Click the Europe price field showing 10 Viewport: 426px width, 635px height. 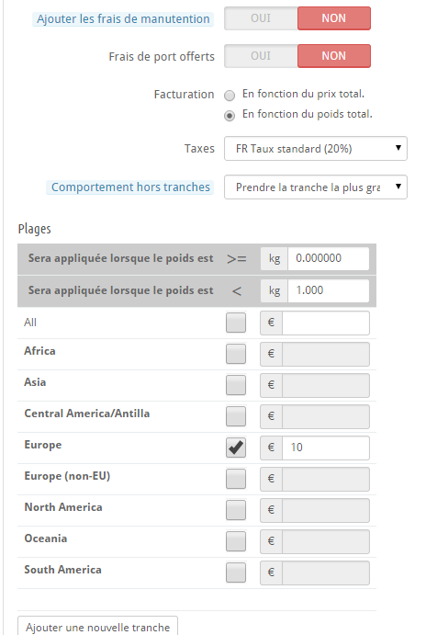(x=326, y=448)
